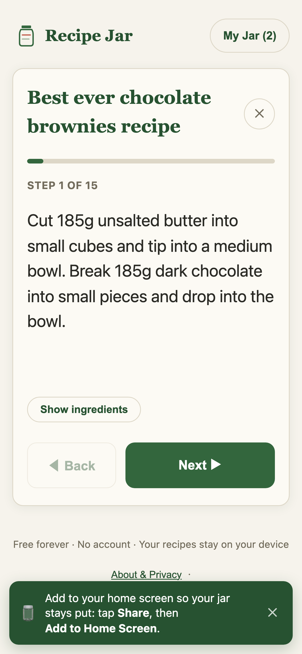Show ingredients for this recipe
The width and height of the screenshot is (302, 654).
pos(84,409)
